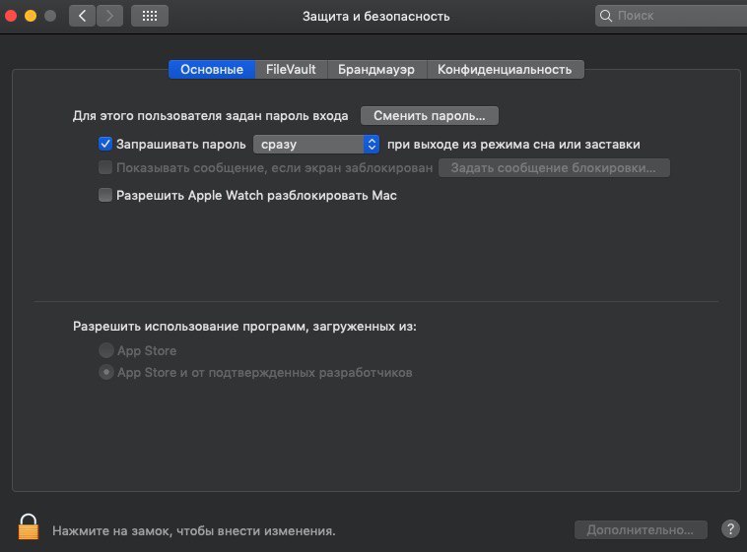Click Задать сообщение блокировки... button
Screen dimensions: 747x552
coord(554,168)
